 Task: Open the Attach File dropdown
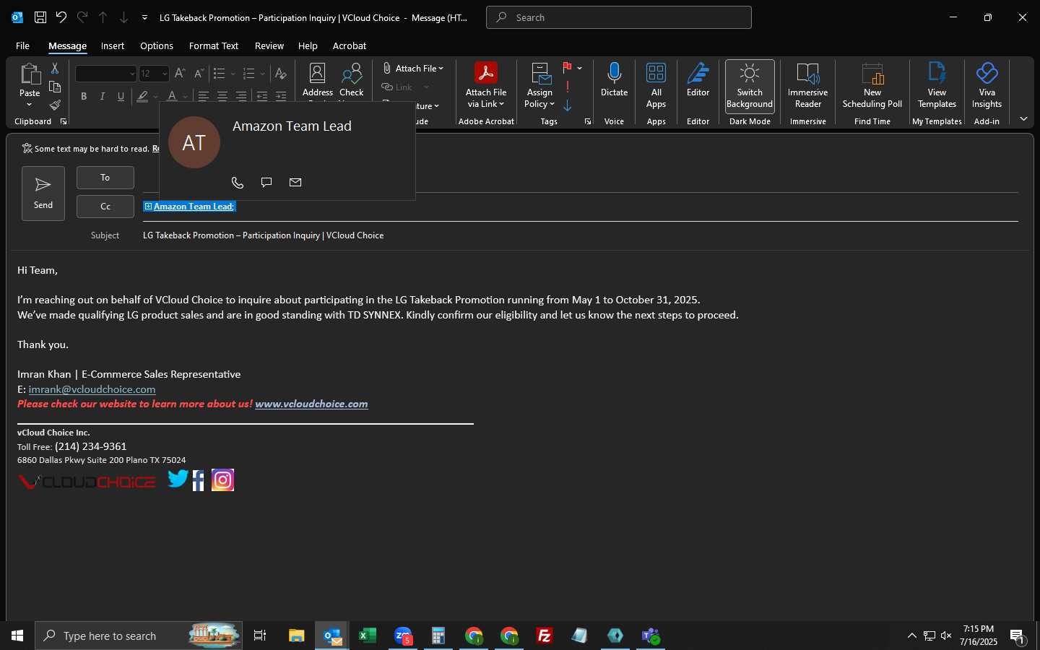[x=413, y=68]
